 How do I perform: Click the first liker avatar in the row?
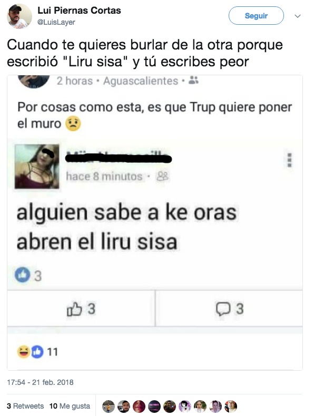109,406
